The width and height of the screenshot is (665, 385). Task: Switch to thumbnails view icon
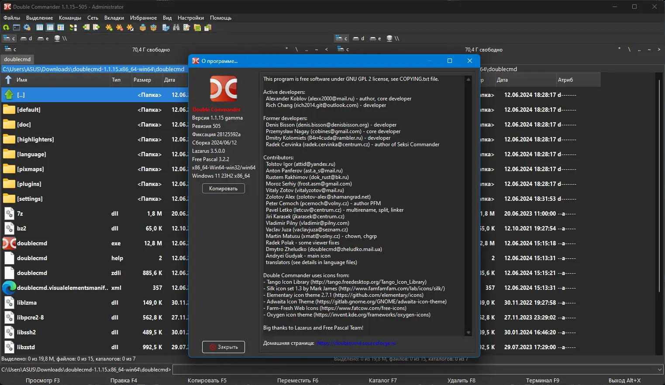point(61,27)
